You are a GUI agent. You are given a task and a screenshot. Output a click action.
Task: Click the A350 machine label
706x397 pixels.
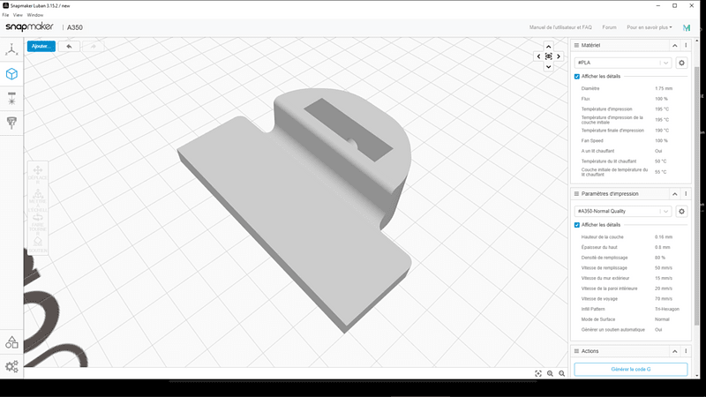pyautogui.click(x=75, y=27)
